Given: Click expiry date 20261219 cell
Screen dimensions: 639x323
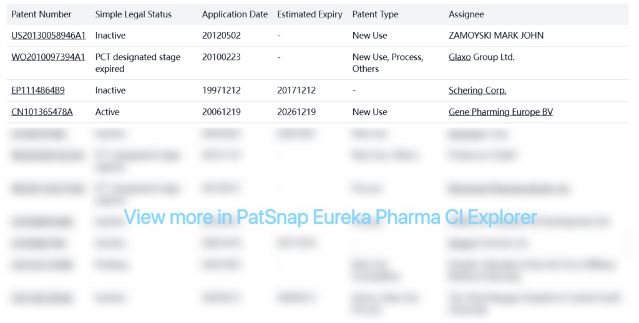Looking at the screenshot, I should [296, 112].
